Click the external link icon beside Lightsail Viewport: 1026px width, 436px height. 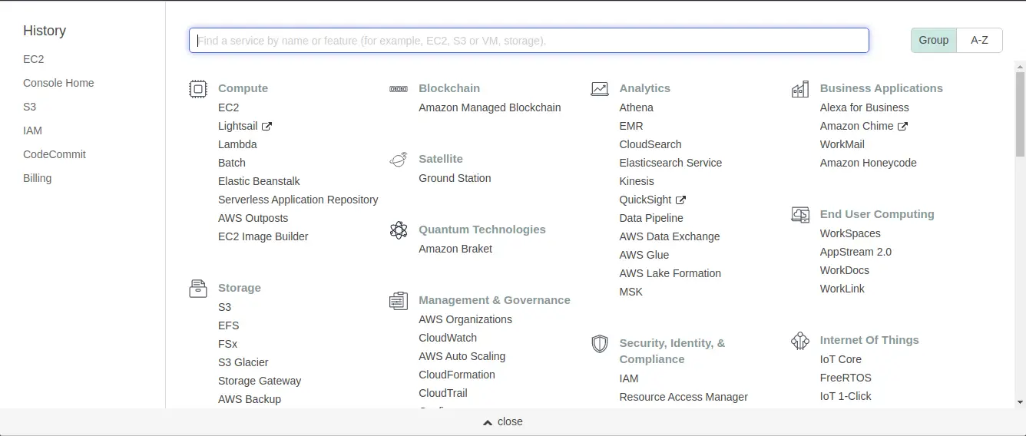[x=266, y=126]
